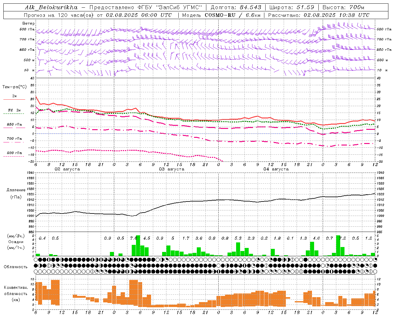Click the 3-hour precipitation value 0.1

click(x=290, y=238)
